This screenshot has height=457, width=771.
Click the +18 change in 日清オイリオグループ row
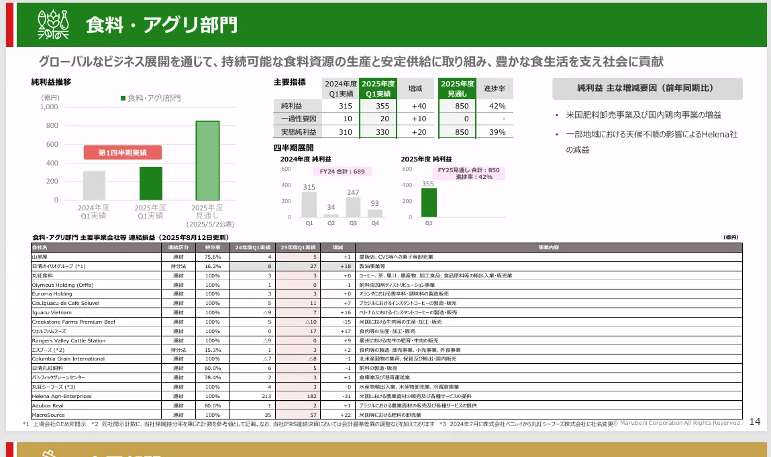pos(346,266)
